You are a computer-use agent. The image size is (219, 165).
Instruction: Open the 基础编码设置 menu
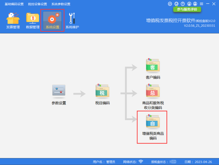pos(14,4)
